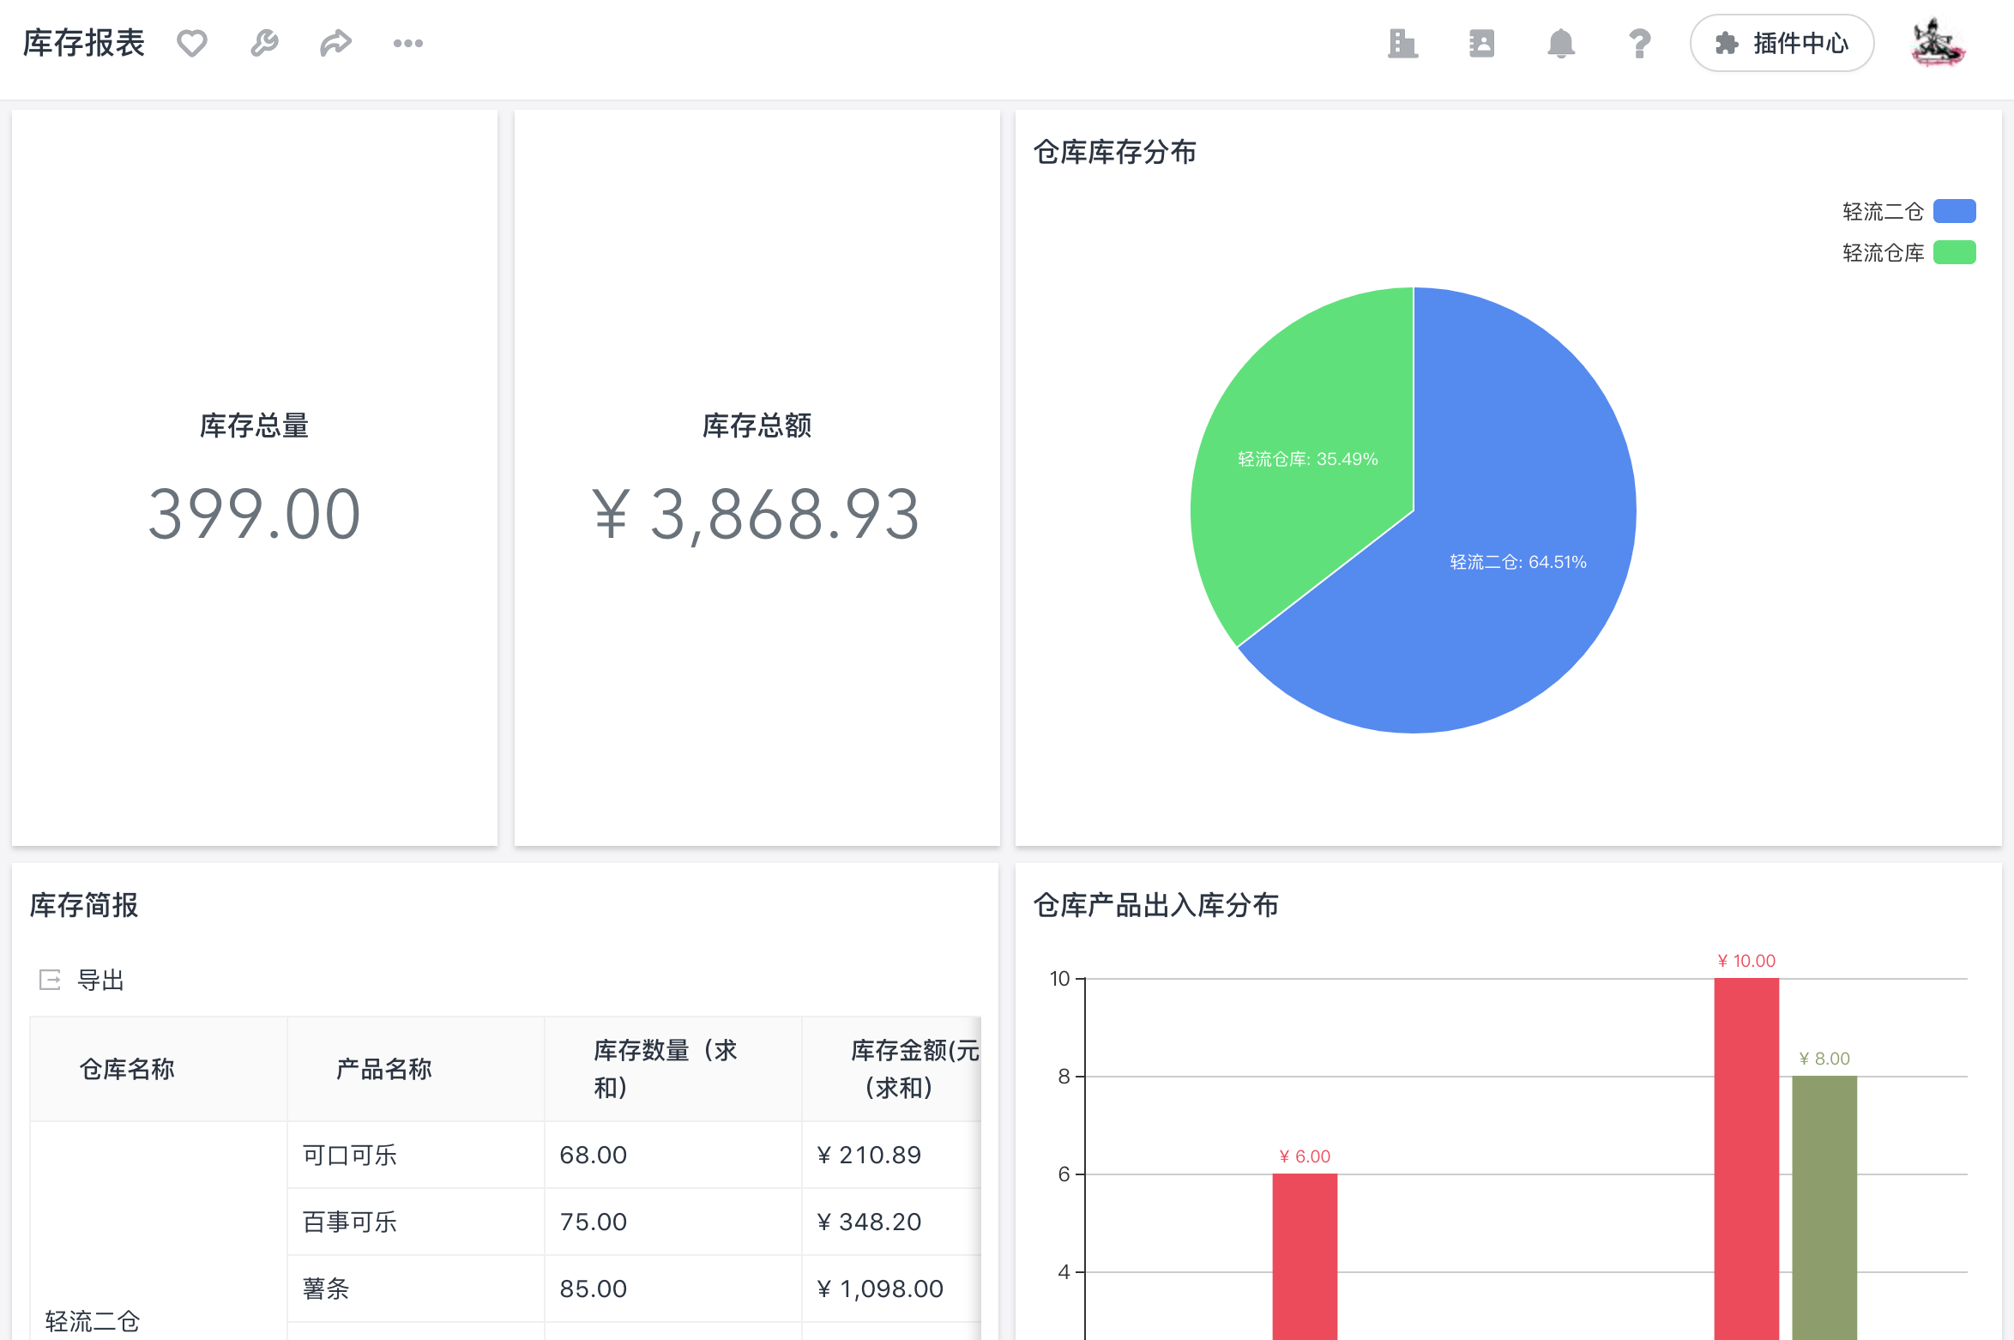Open the contacts address book icon

tap(1480, 43)
